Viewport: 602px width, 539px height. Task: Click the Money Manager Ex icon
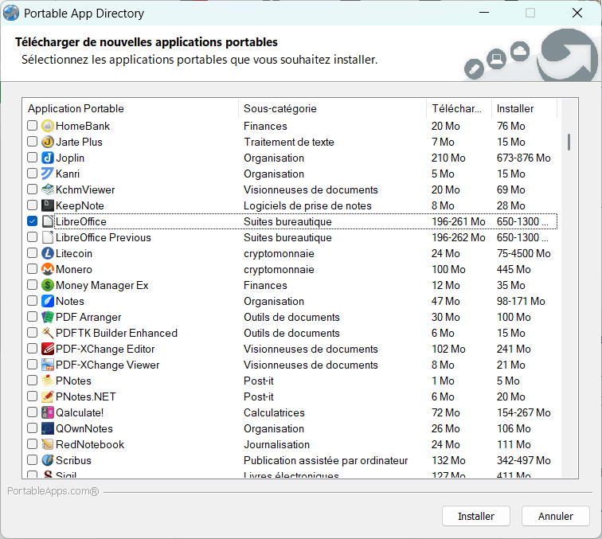[x=48, y=285]
